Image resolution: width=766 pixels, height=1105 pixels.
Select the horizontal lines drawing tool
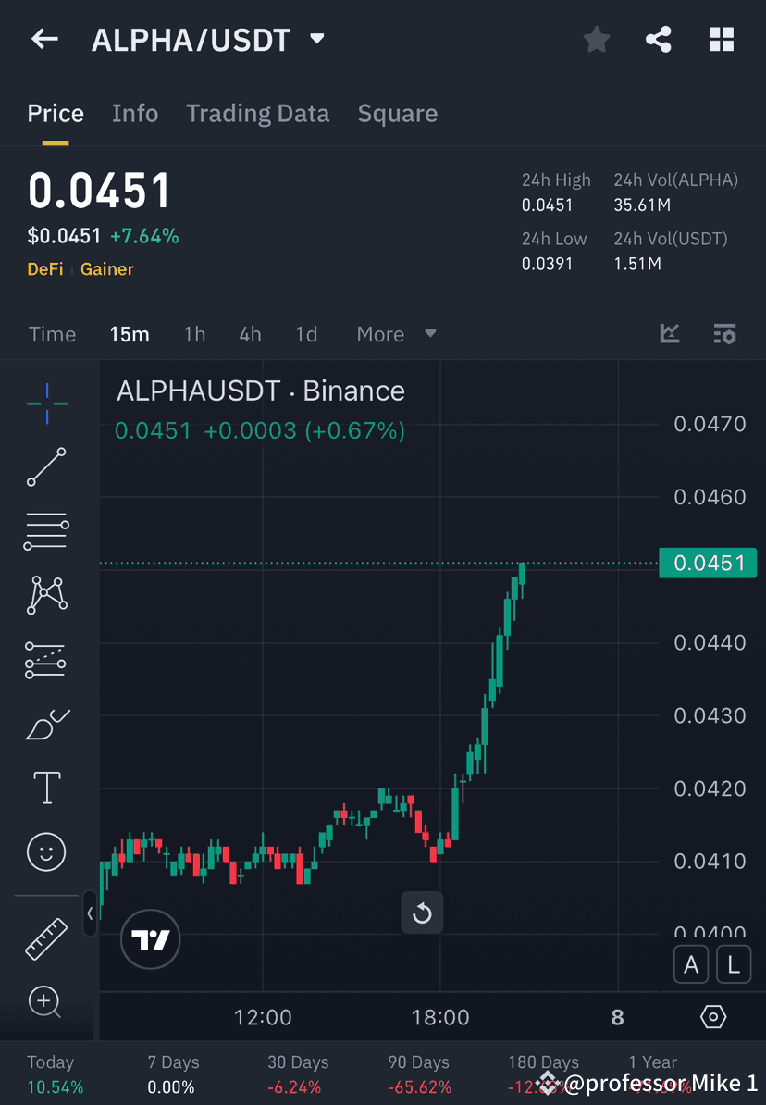46,531
